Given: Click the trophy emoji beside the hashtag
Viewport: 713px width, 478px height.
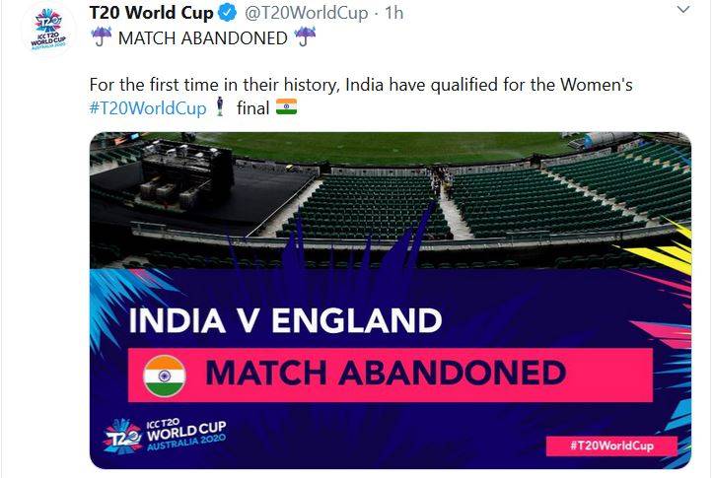Looking at the screenshot, I should click(220, 107).
